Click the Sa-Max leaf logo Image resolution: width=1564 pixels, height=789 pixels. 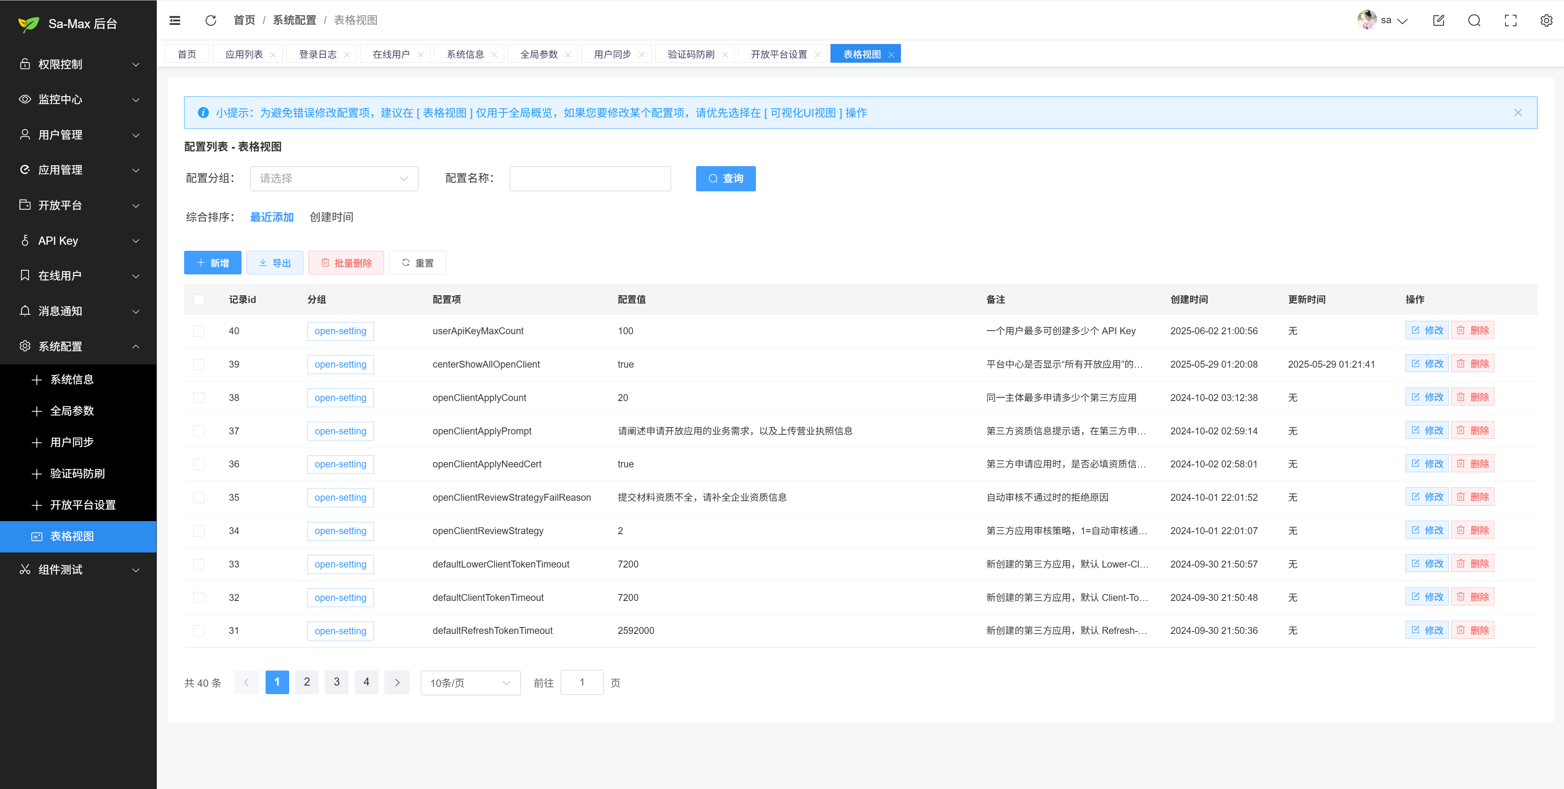click(x=29, y=24)
